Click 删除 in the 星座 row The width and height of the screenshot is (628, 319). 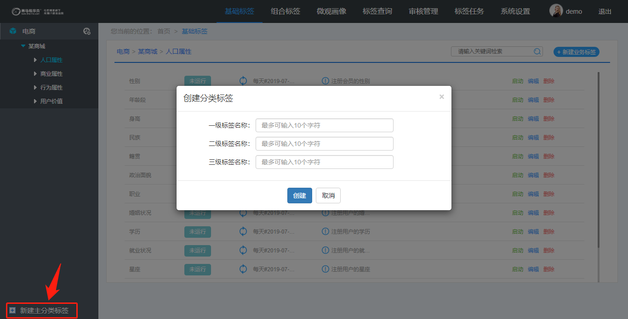[x=549, y=269]
